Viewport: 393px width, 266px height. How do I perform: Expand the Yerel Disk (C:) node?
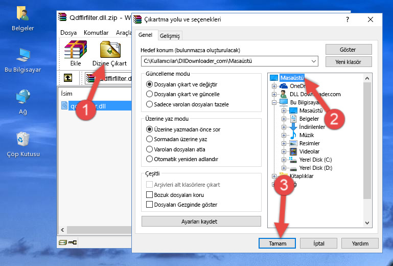(x=284, y=160)
